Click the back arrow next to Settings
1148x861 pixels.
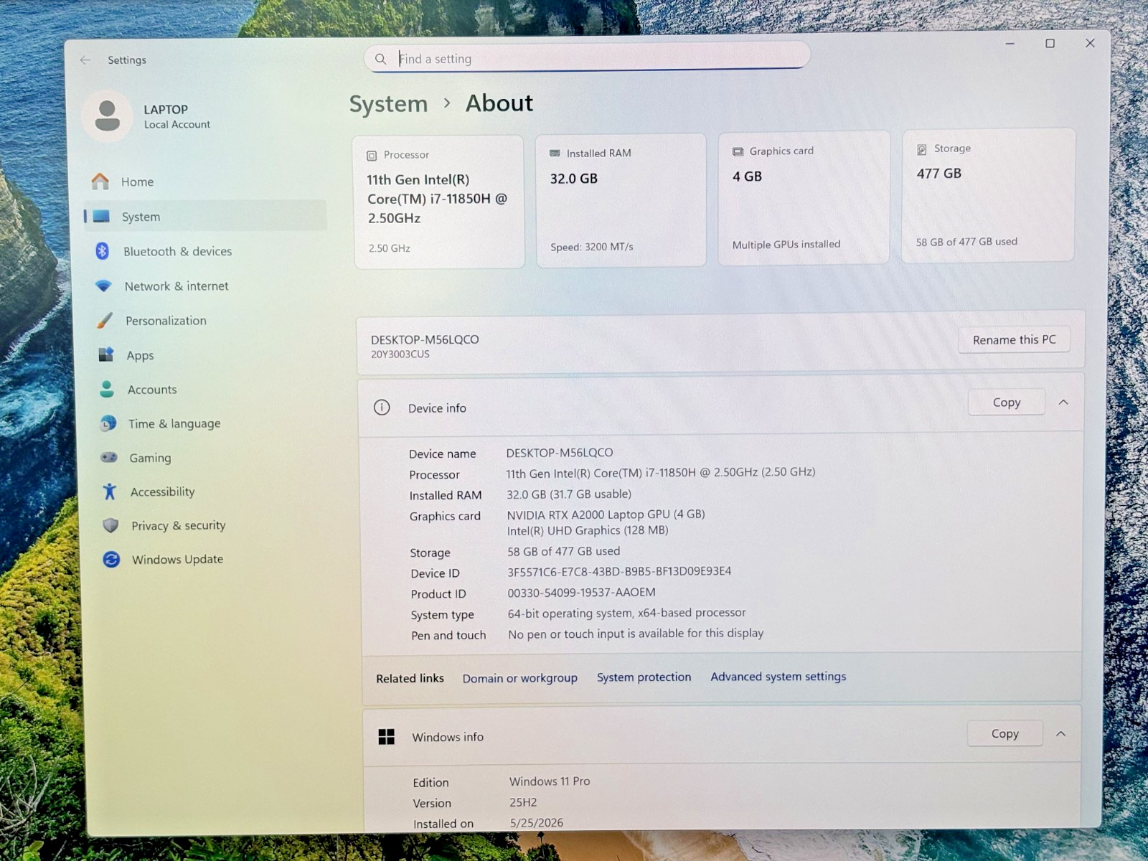[x=85, y=60]
